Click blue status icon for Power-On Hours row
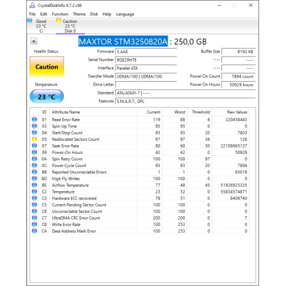This screenshot has width=286, height=286. point(34,152)
